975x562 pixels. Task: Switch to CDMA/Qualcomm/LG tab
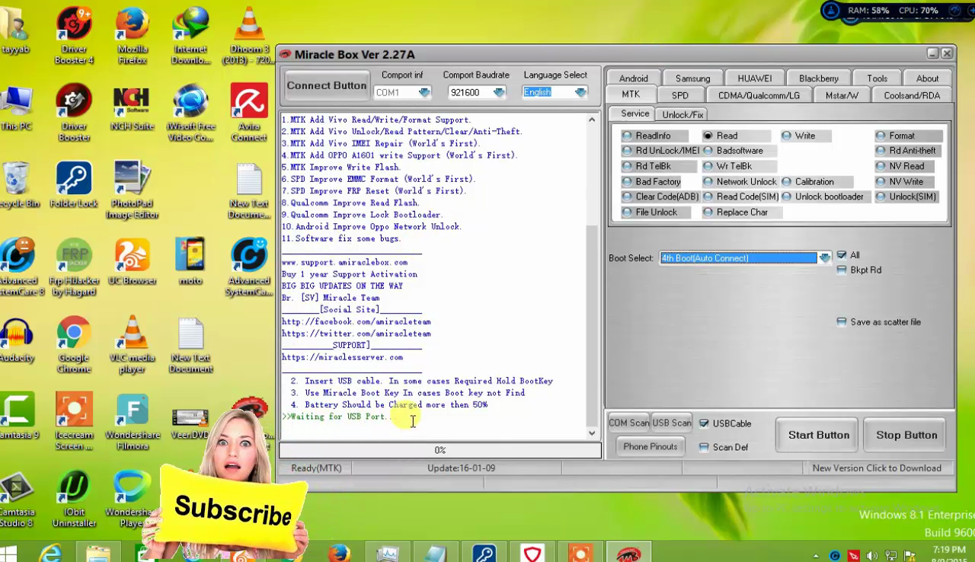tap(759, 95)
